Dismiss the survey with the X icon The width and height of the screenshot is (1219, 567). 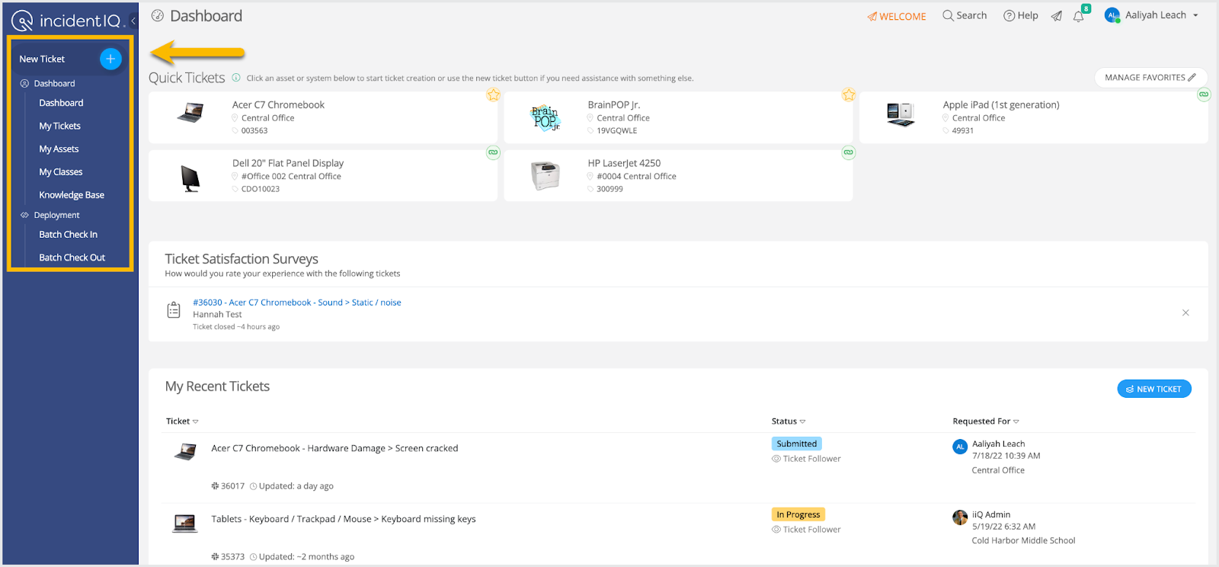1185,312
